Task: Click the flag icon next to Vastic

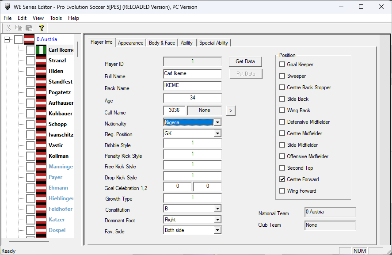Action: point(41,145)
